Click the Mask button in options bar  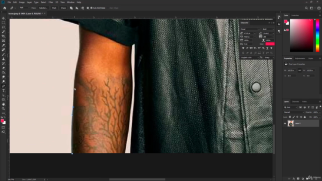pyautogui.click(x=54, y=8)
